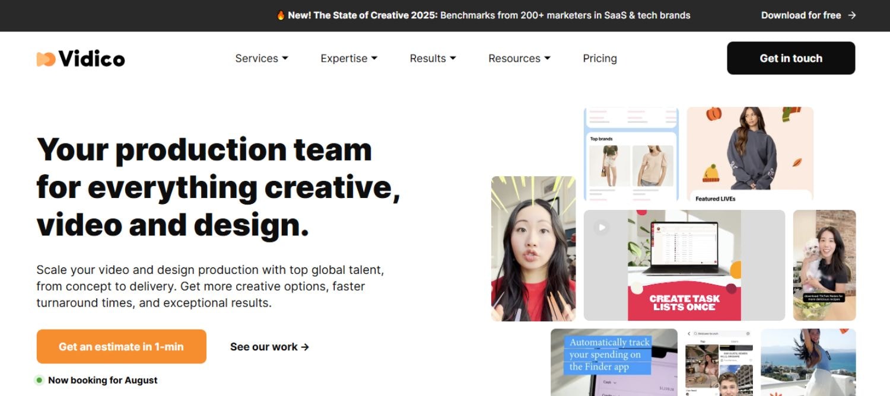Open the restaurant search app thumbnail
The height and width of the screenshot is (396, 890).
(719, 362)
